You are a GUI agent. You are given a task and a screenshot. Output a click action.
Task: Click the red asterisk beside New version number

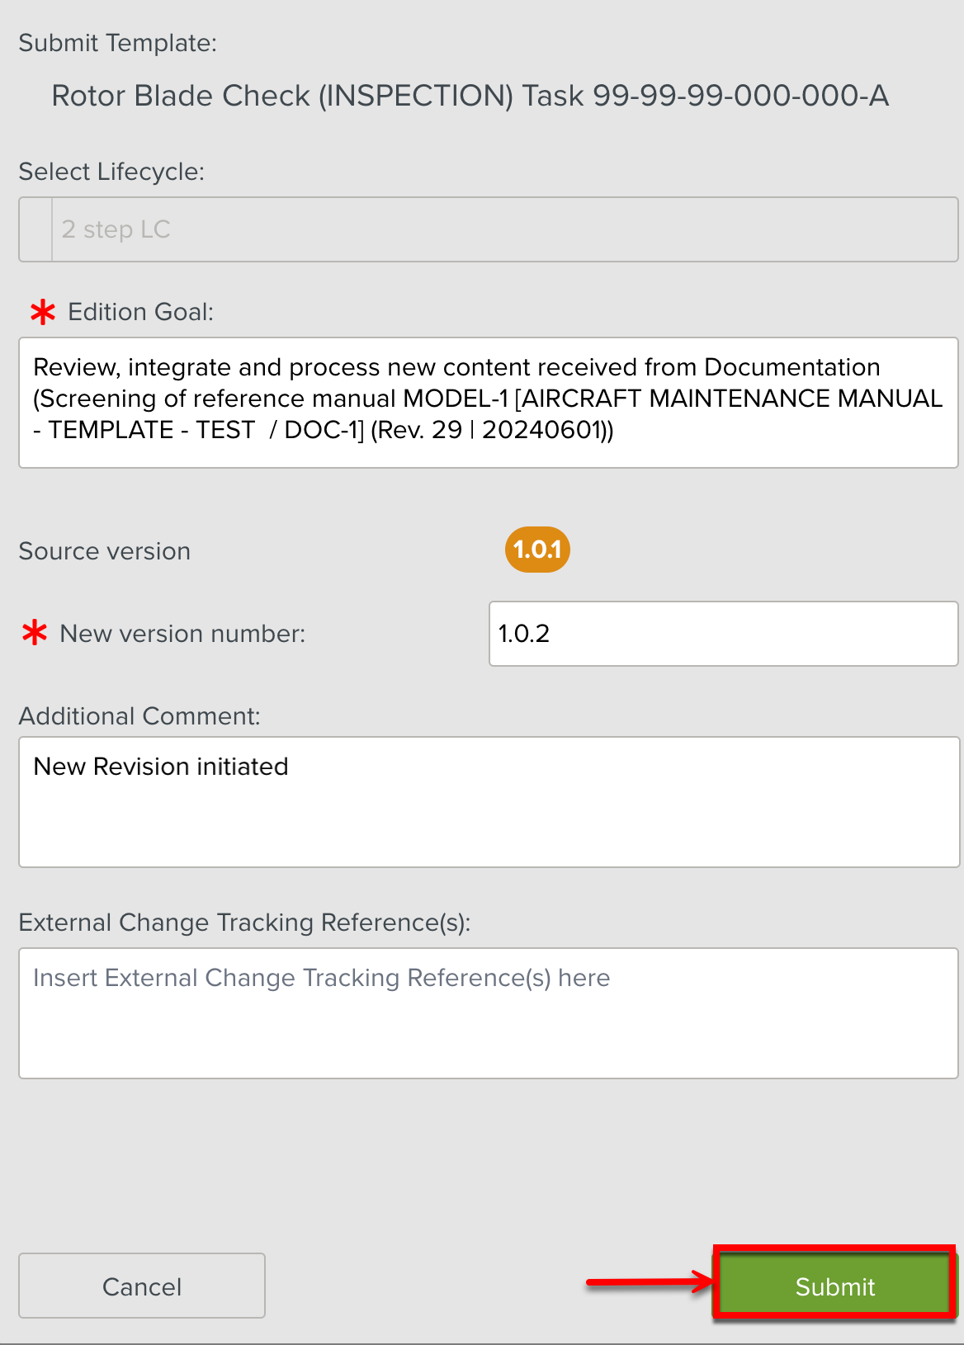click(x=35, y=634)
